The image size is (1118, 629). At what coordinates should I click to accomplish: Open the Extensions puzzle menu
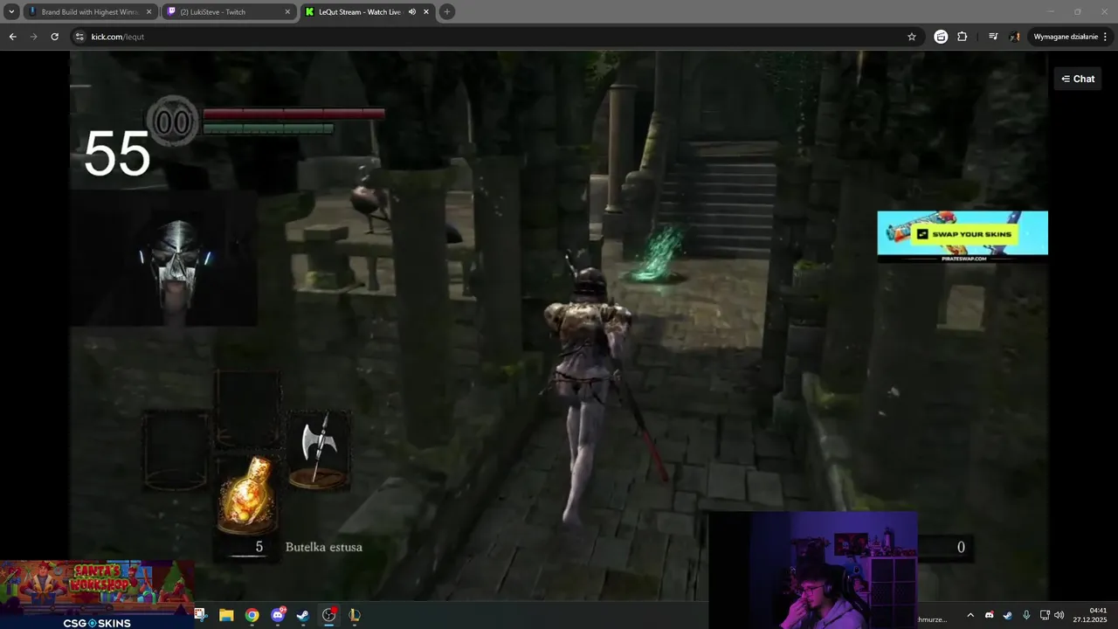coord(963,37)
